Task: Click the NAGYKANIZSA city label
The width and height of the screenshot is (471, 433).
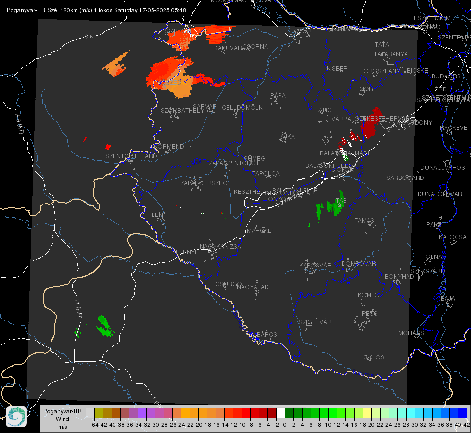Action: [220, 247]
